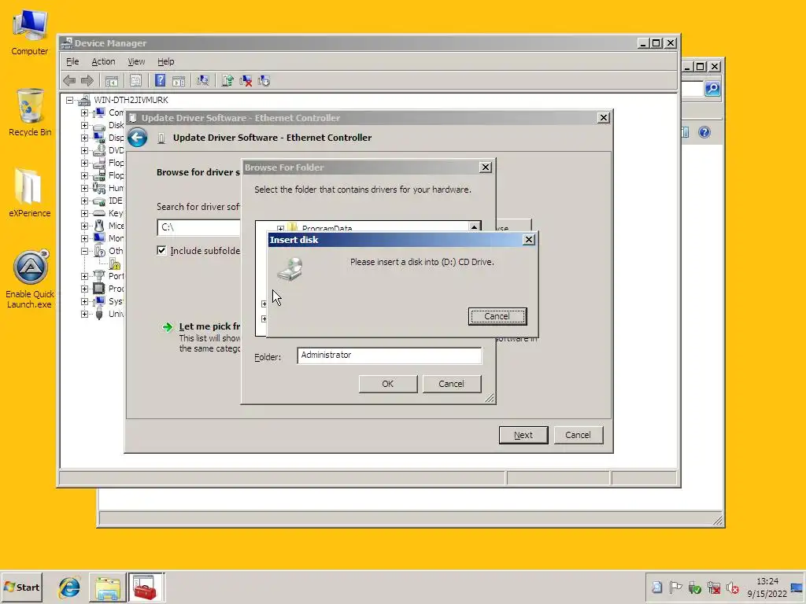Click the red toolbox icon in taskbar

[146, 587]
